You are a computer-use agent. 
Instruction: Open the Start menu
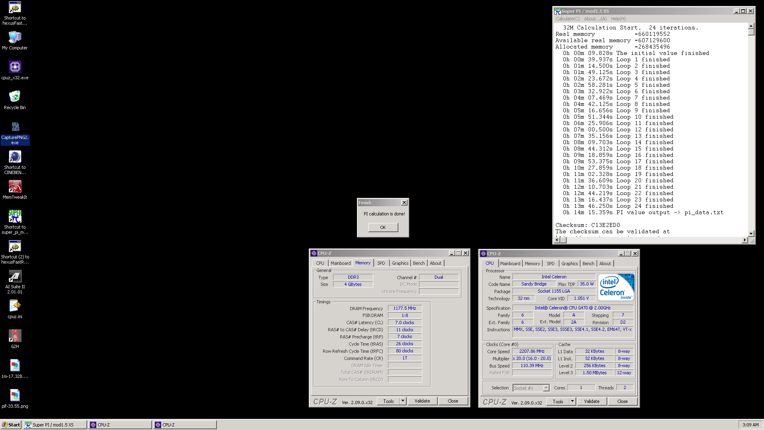tap(11, 425)
